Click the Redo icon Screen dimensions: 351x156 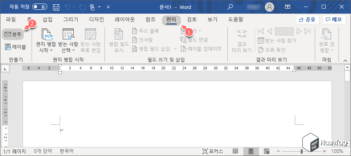82,7
